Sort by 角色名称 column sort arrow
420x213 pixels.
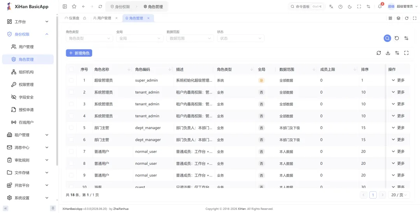pos(129,69)
